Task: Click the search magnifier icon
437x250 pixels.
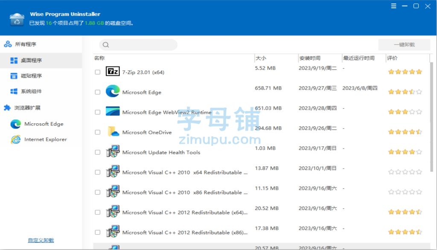Action: [x=106, y=45]
